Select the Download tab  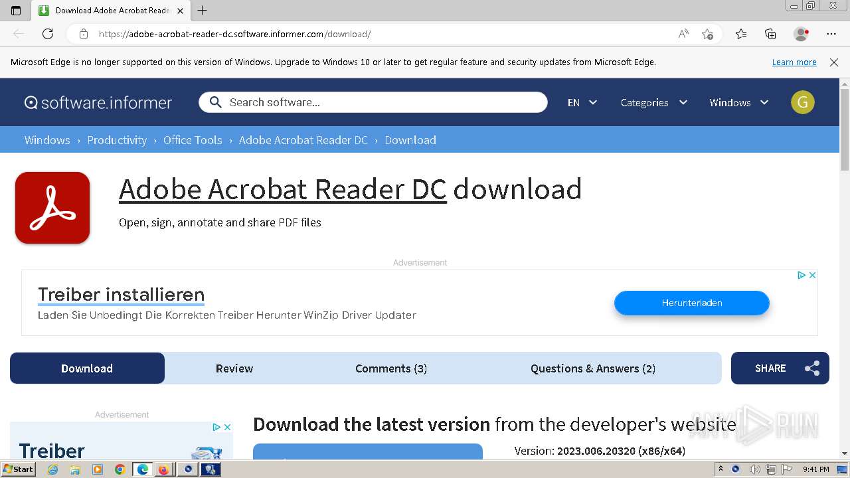(87, 368)
